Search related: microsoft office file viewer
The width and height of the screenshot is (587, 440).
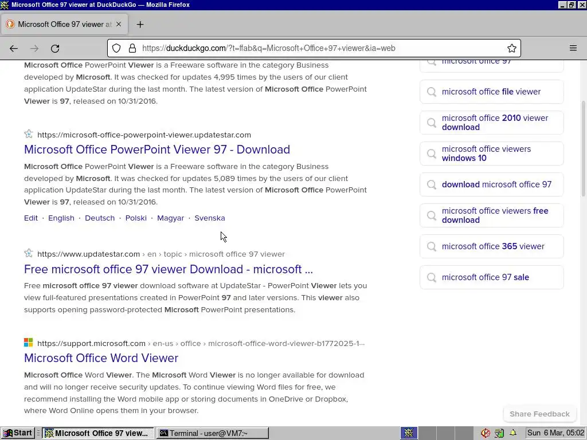(x=491, y=92)
